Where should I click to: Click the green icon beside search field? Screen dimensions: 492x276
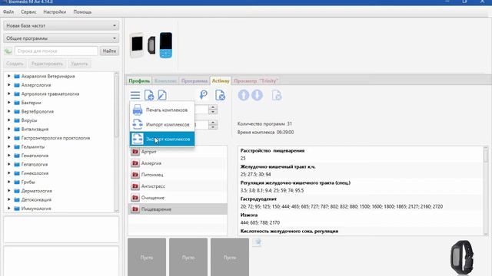8,51
